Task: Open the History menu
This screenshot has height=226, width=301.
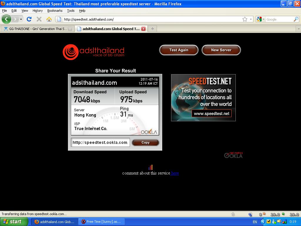Action: tap(37, 11)
